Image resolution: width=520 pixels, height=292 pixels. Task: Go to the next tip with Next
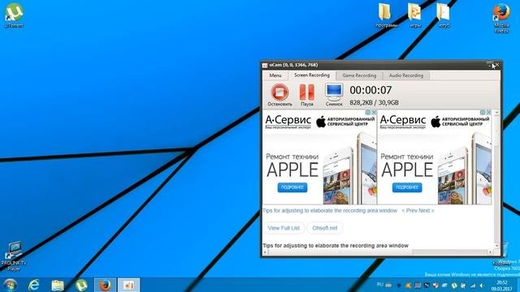426,211
